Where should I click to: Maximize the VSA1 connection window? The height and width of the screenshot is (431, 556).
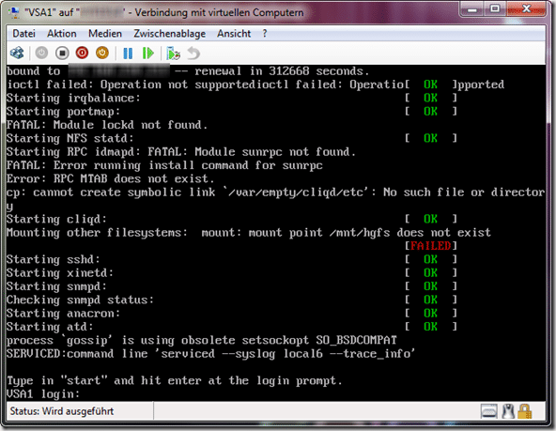click(495, 8)
